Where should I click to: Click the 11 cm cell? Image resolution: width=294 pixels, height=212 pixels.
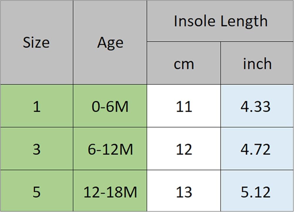tap(184, 106)
